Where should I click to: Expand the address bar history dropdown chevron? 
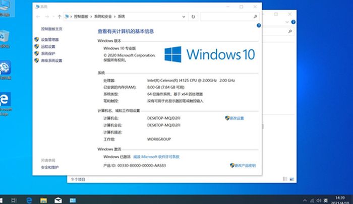point(184,17)
